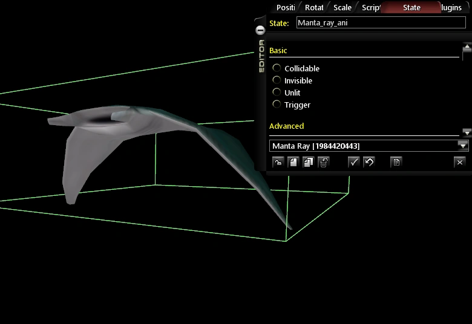The height and width of the screenshot is (324, 472).
Task: Switch to the Rotation tab
Action: [x=314, y=7]
